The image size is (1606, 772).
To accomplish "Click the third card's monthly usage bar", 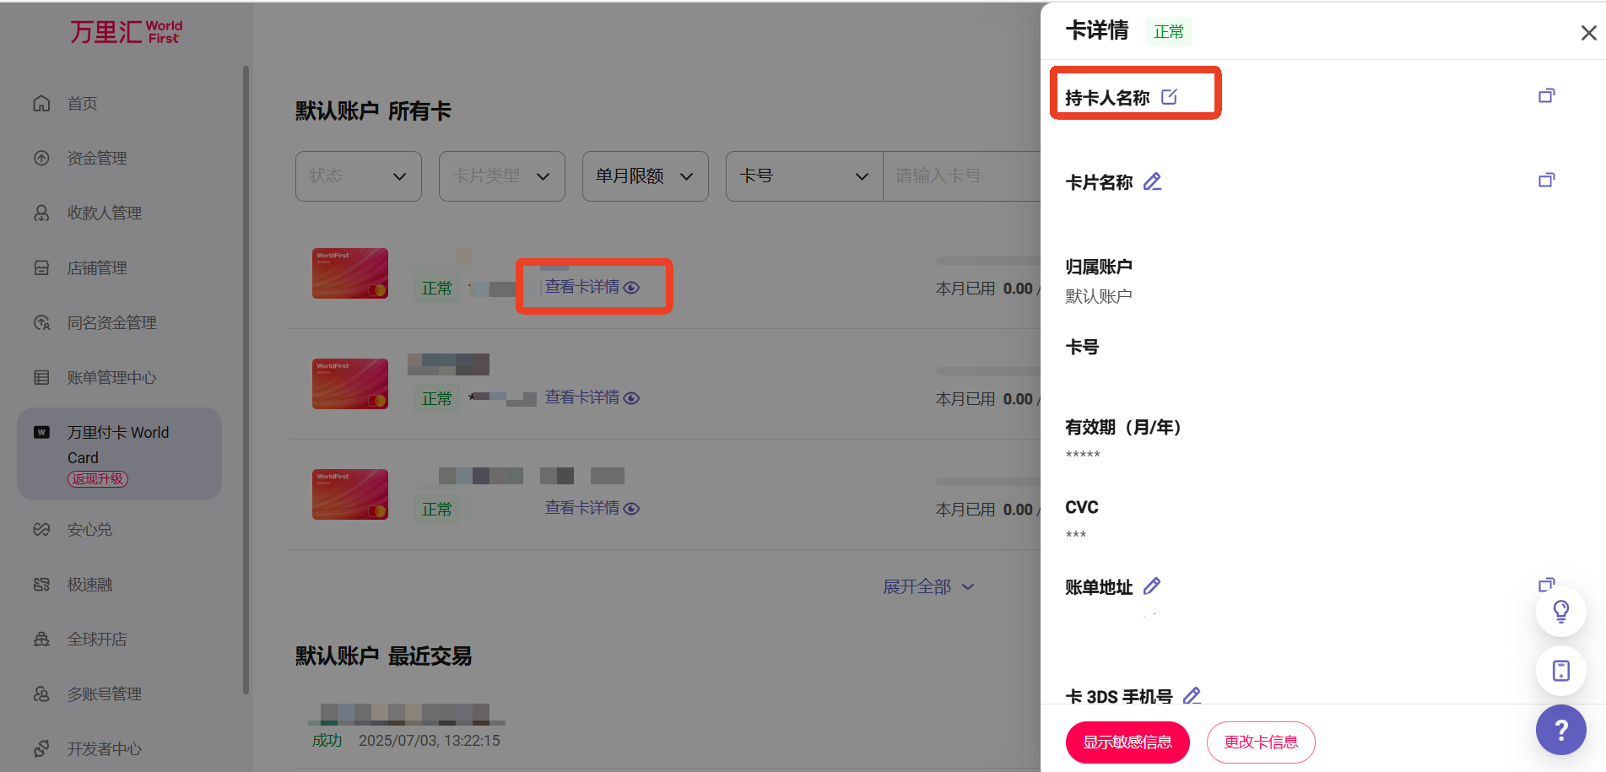I will (x=988, y=482).
